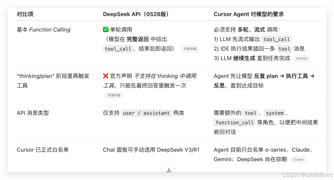Click the user / assistant chip
This screenshot has width=334, height=180.
click(x=146, y=113)
